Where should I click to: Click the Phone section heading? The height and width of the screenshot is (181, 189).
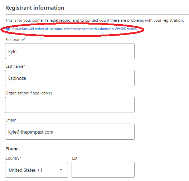(12, 149)
